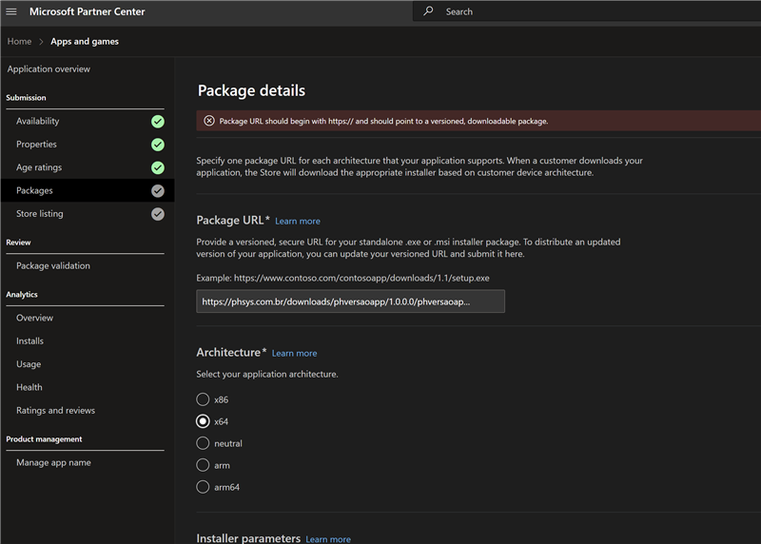This screenshot has height=544, width=761.
Task: Click the 'Select your application architecture.' text
Action: [x=267, y=374]
